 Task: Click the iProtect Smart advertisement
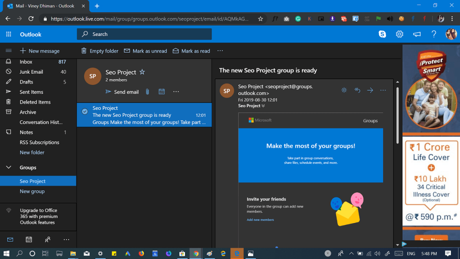click(431, 143)
